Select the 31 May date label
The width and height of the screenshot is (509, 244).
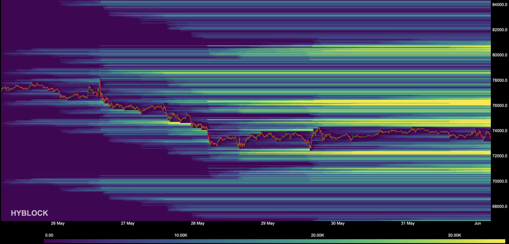[408, 223]
